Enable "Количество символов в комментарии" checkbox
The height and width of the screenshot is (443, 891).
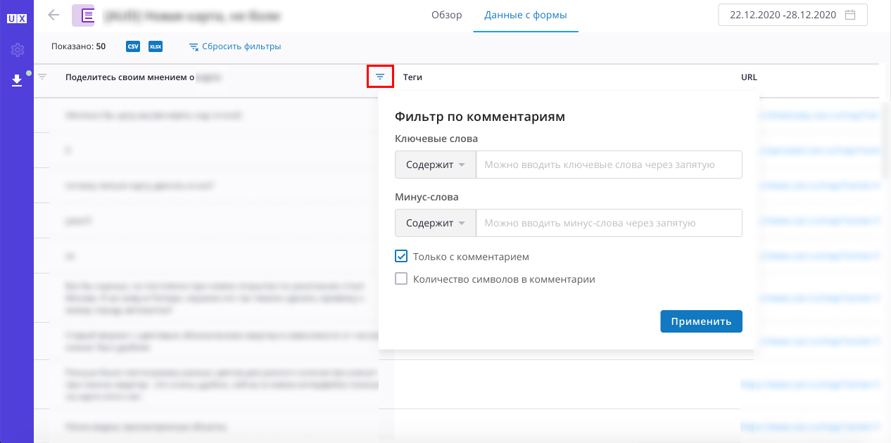point(401,279)
